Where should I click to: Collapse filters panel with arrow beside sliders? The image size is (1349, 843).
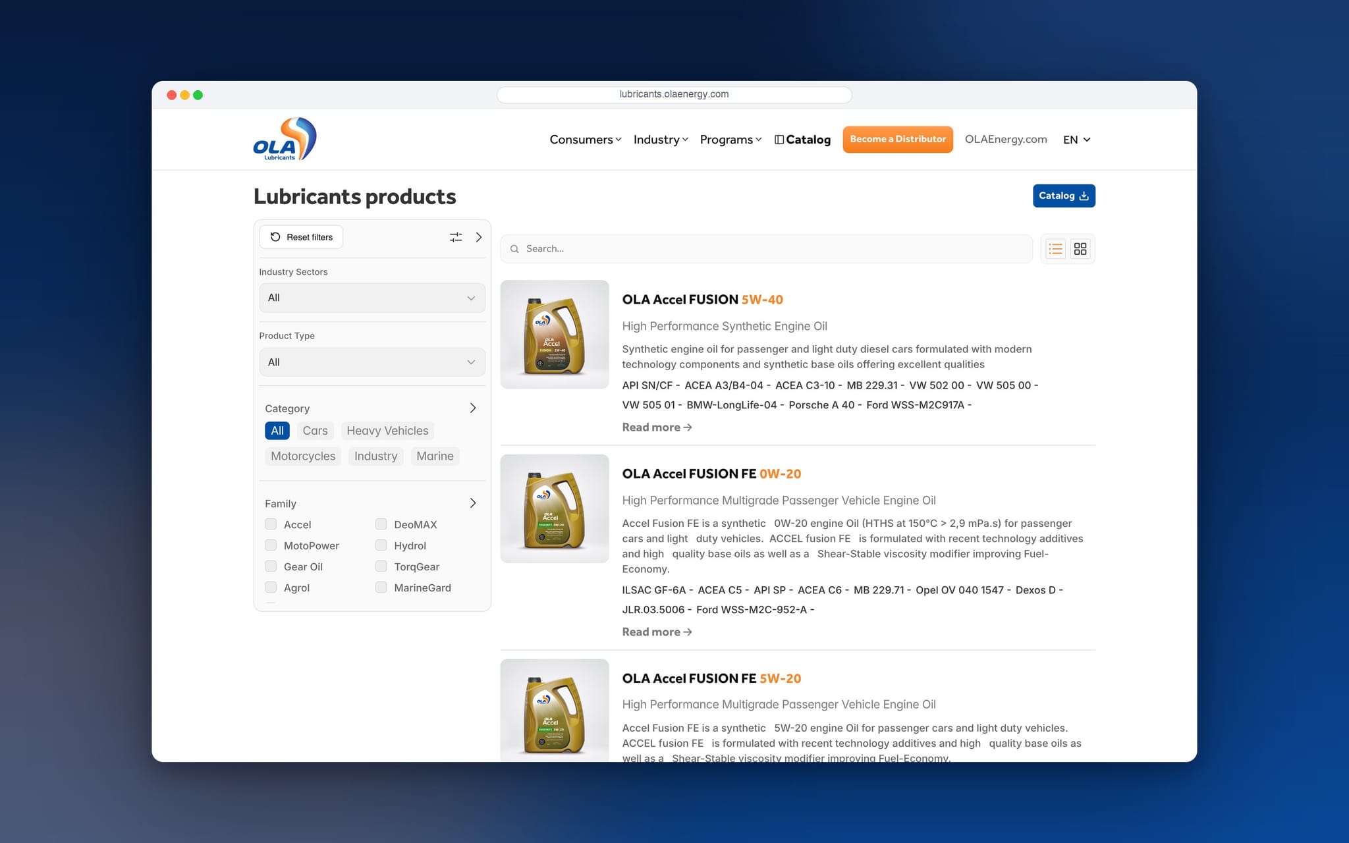tap(479, 237)
